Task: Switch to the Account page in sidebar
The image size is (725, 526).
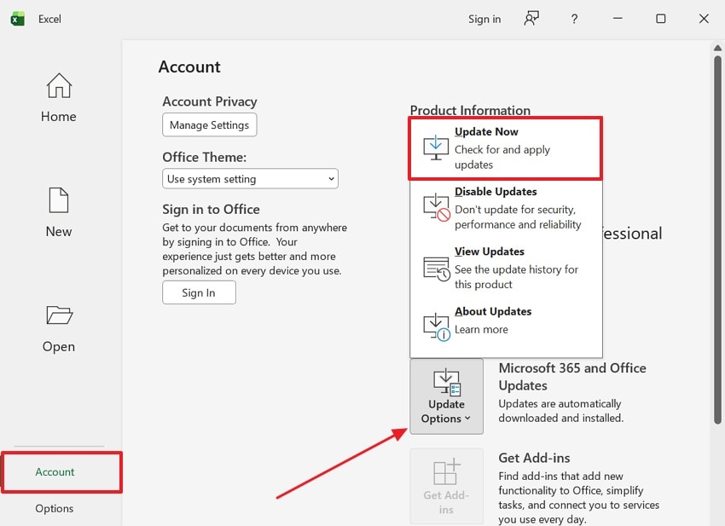Action: (x=55, y=471)
